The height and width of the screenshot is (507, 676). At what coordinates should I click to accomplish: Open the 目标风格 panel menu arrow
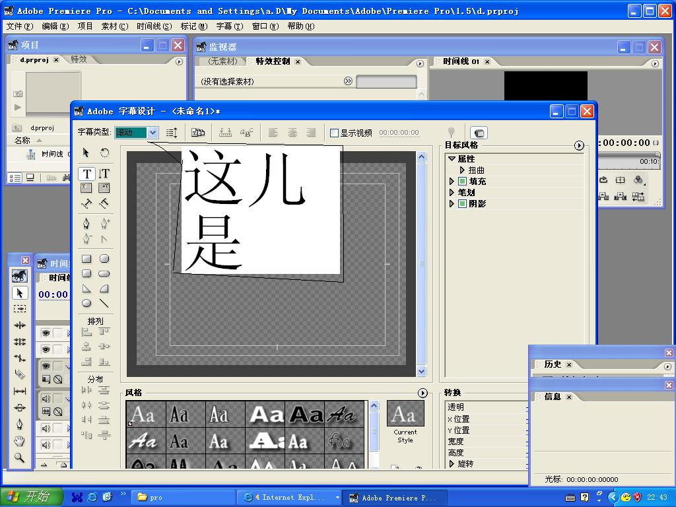(579, 146)
